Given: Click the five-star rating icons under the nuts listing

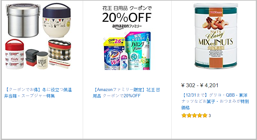Looking at the screenshot, I should tap(194, 116).
